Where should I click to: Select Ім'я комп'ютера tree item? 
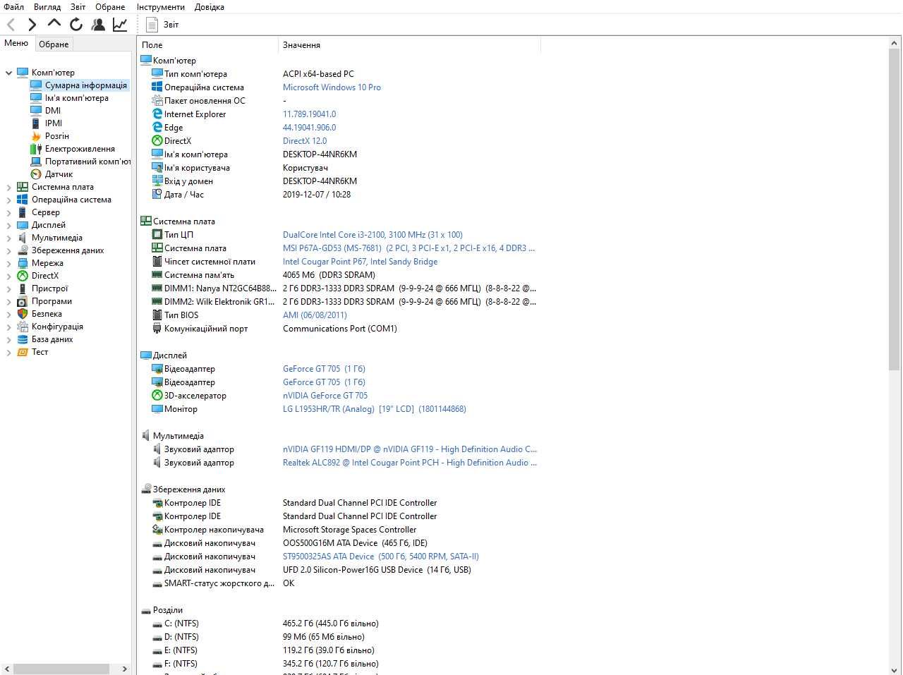(x=77, y=98)
